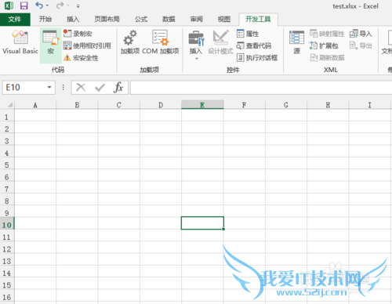Screen dimensions: 392x304
Task: Select column A header
Action: (35, 105)
